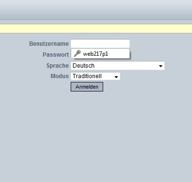The height and width of the screenshot is (182, 192).
Task: Click the gray gradient header bar
Action: (x=96, y=10)
